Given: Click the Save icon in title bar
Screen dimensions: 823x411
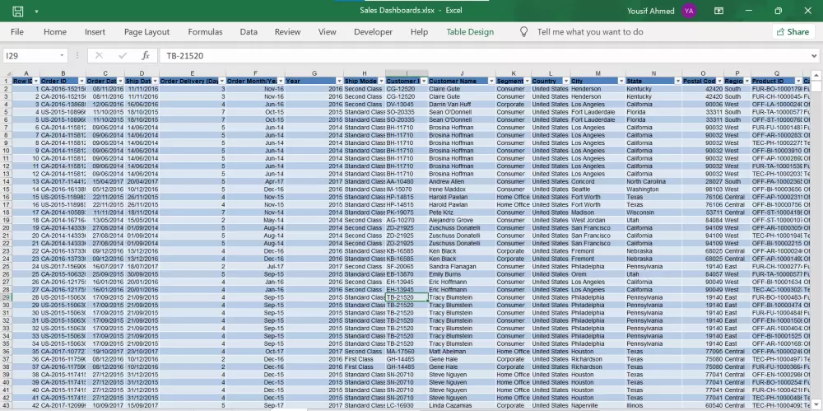Looking at the screenshot, I should [x=17, y=11].
